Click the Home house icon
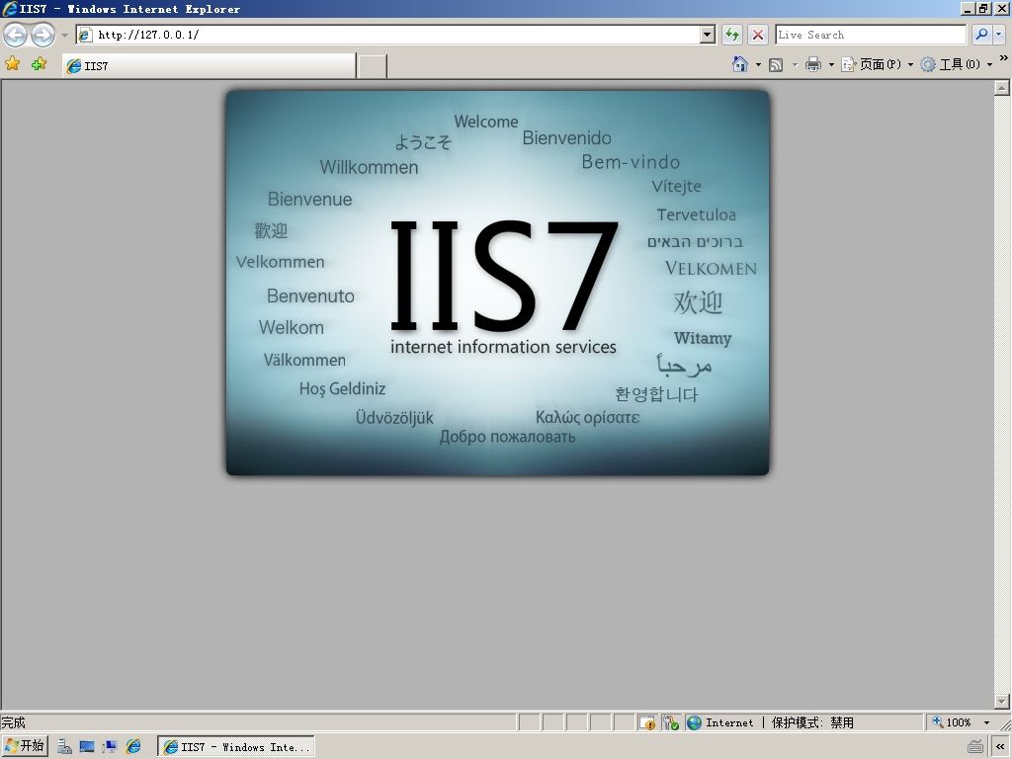This screenshot has width=1012, height=759. tap(740, 64)
